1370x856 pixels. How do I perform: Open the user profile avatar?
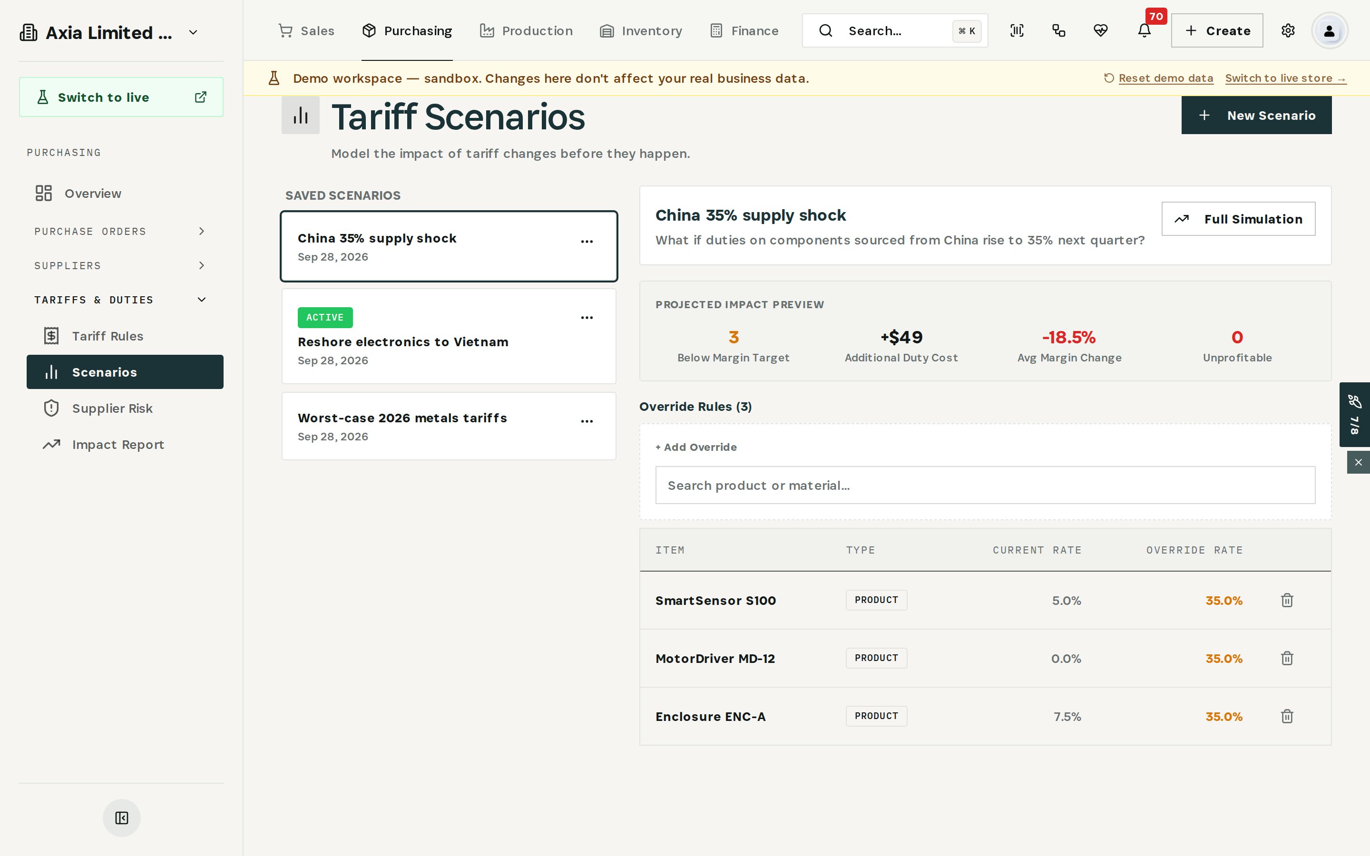(1329, 30)
